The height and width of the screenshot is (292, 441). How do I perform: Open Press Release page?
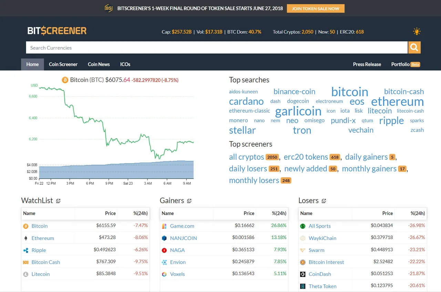[367, 64]
